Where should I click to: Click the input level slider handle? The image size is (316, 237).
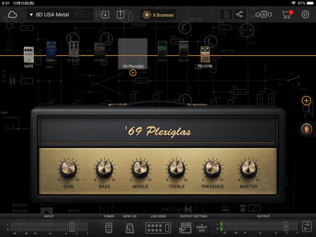click(x=72, y=227)
